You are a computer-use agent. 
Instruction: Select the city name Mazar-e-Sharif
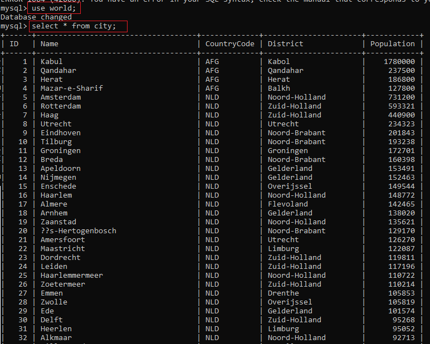point(72,89)
